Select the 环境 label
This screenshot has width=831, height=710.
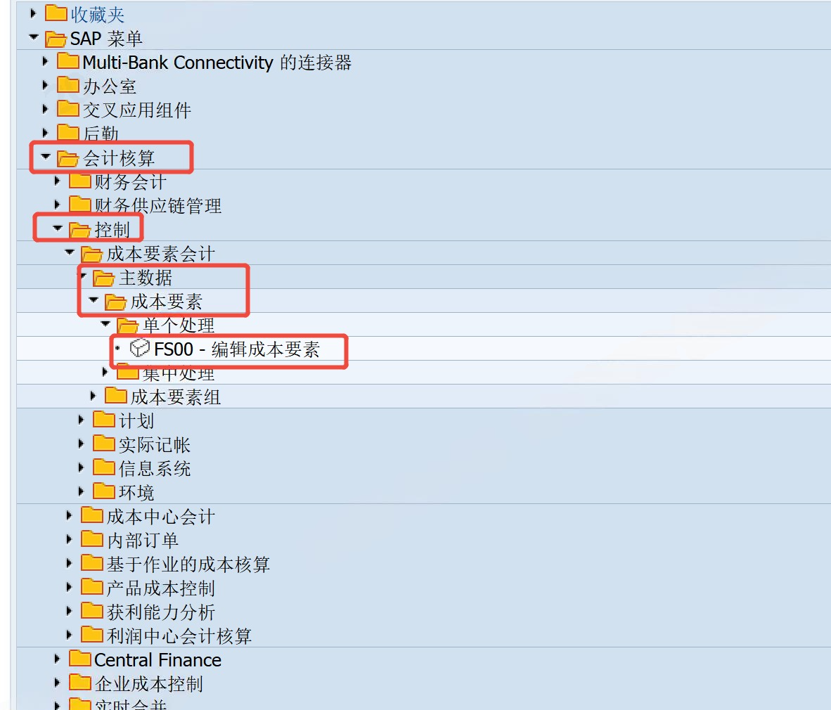point(136,492)
